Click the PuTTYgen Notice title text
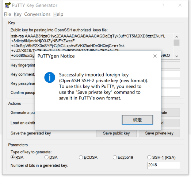This screenshot has width=191, height=177. (x=56, y=56)
